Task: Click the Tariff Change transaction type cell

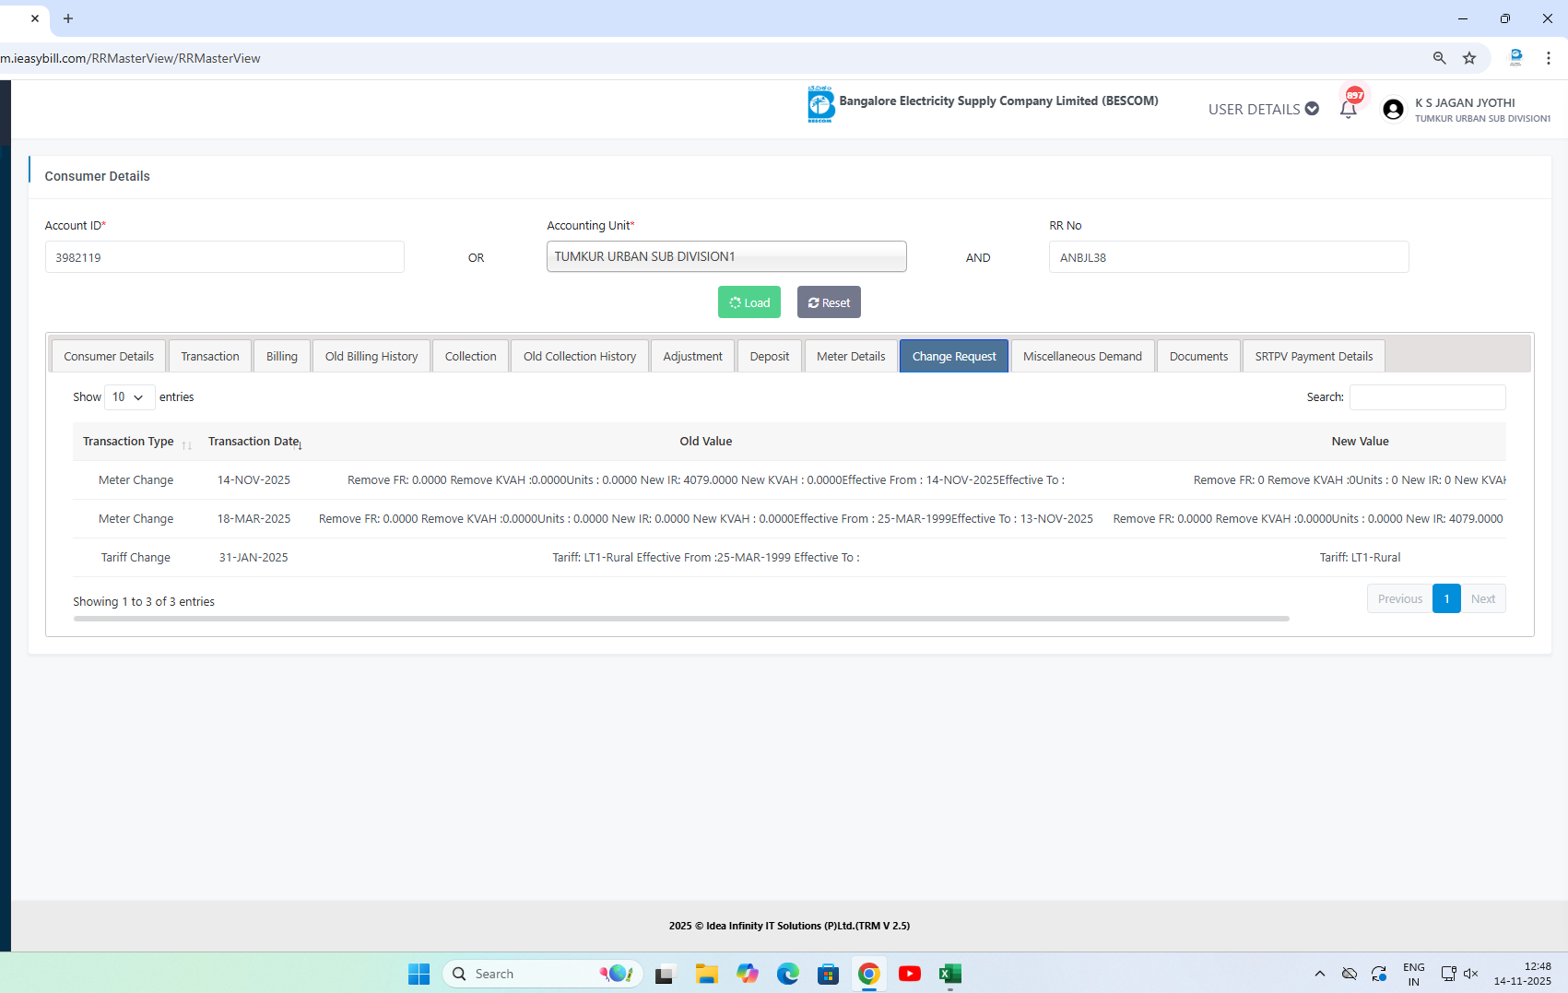Action: pyautogui.click(x=136, y=558)
